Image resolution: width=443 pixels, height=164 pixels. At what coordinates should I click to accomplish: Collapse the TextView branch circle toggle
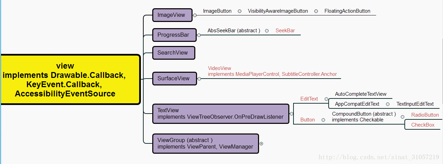(x=291, y=114)
